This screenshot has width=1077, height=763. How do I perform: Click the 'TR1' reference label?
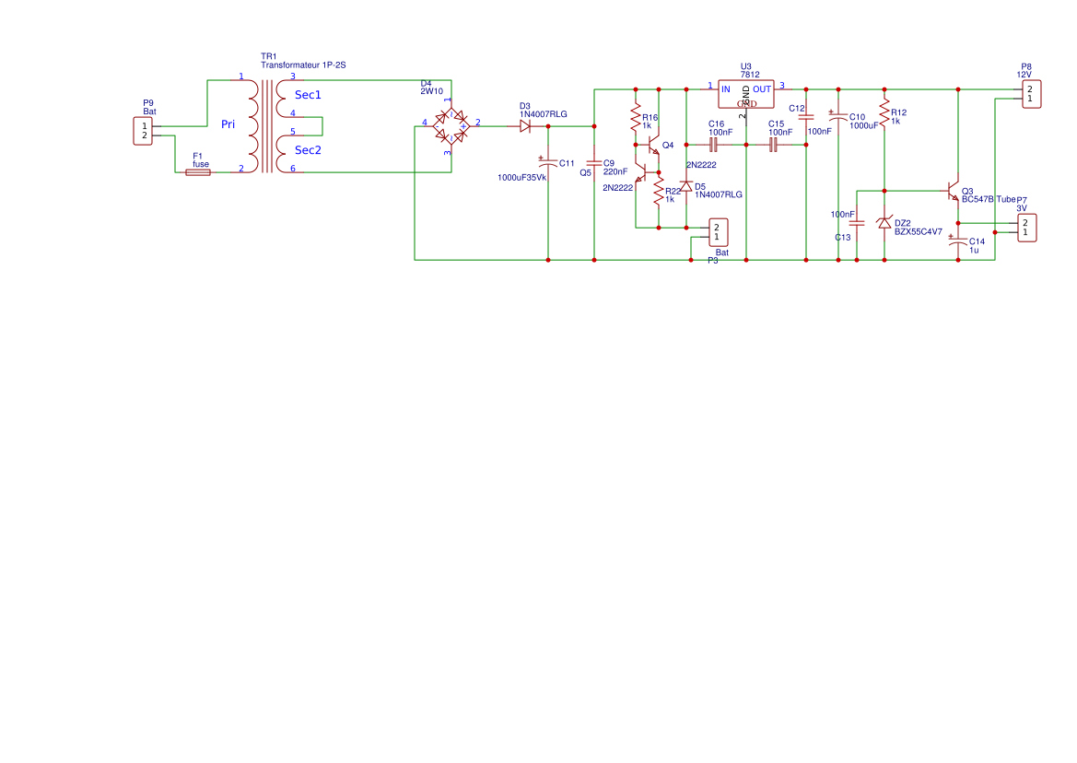pyautogui.click(x=269, y=57)
